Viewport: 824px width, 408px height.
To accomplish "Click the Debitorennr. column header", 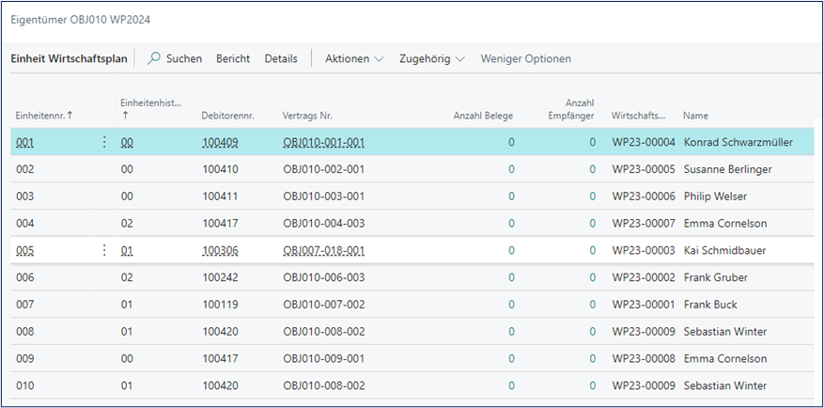I will (x=228, y=115).
